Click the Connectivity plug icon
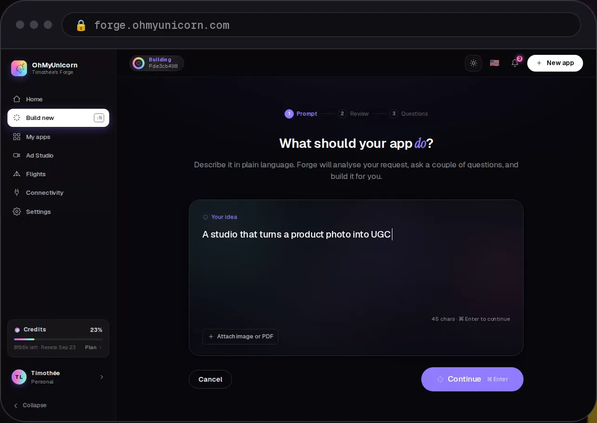 coord(17,192)
